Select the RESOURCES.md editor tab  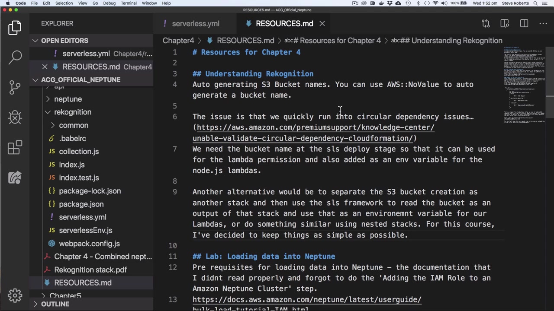click(284, 24)
